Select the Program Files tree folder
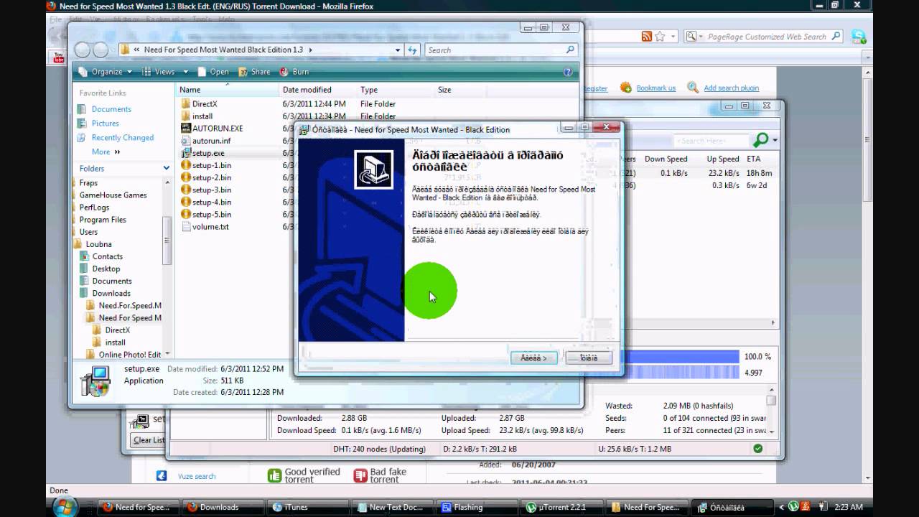The image size is (919, 517). [x=103, y=220]
